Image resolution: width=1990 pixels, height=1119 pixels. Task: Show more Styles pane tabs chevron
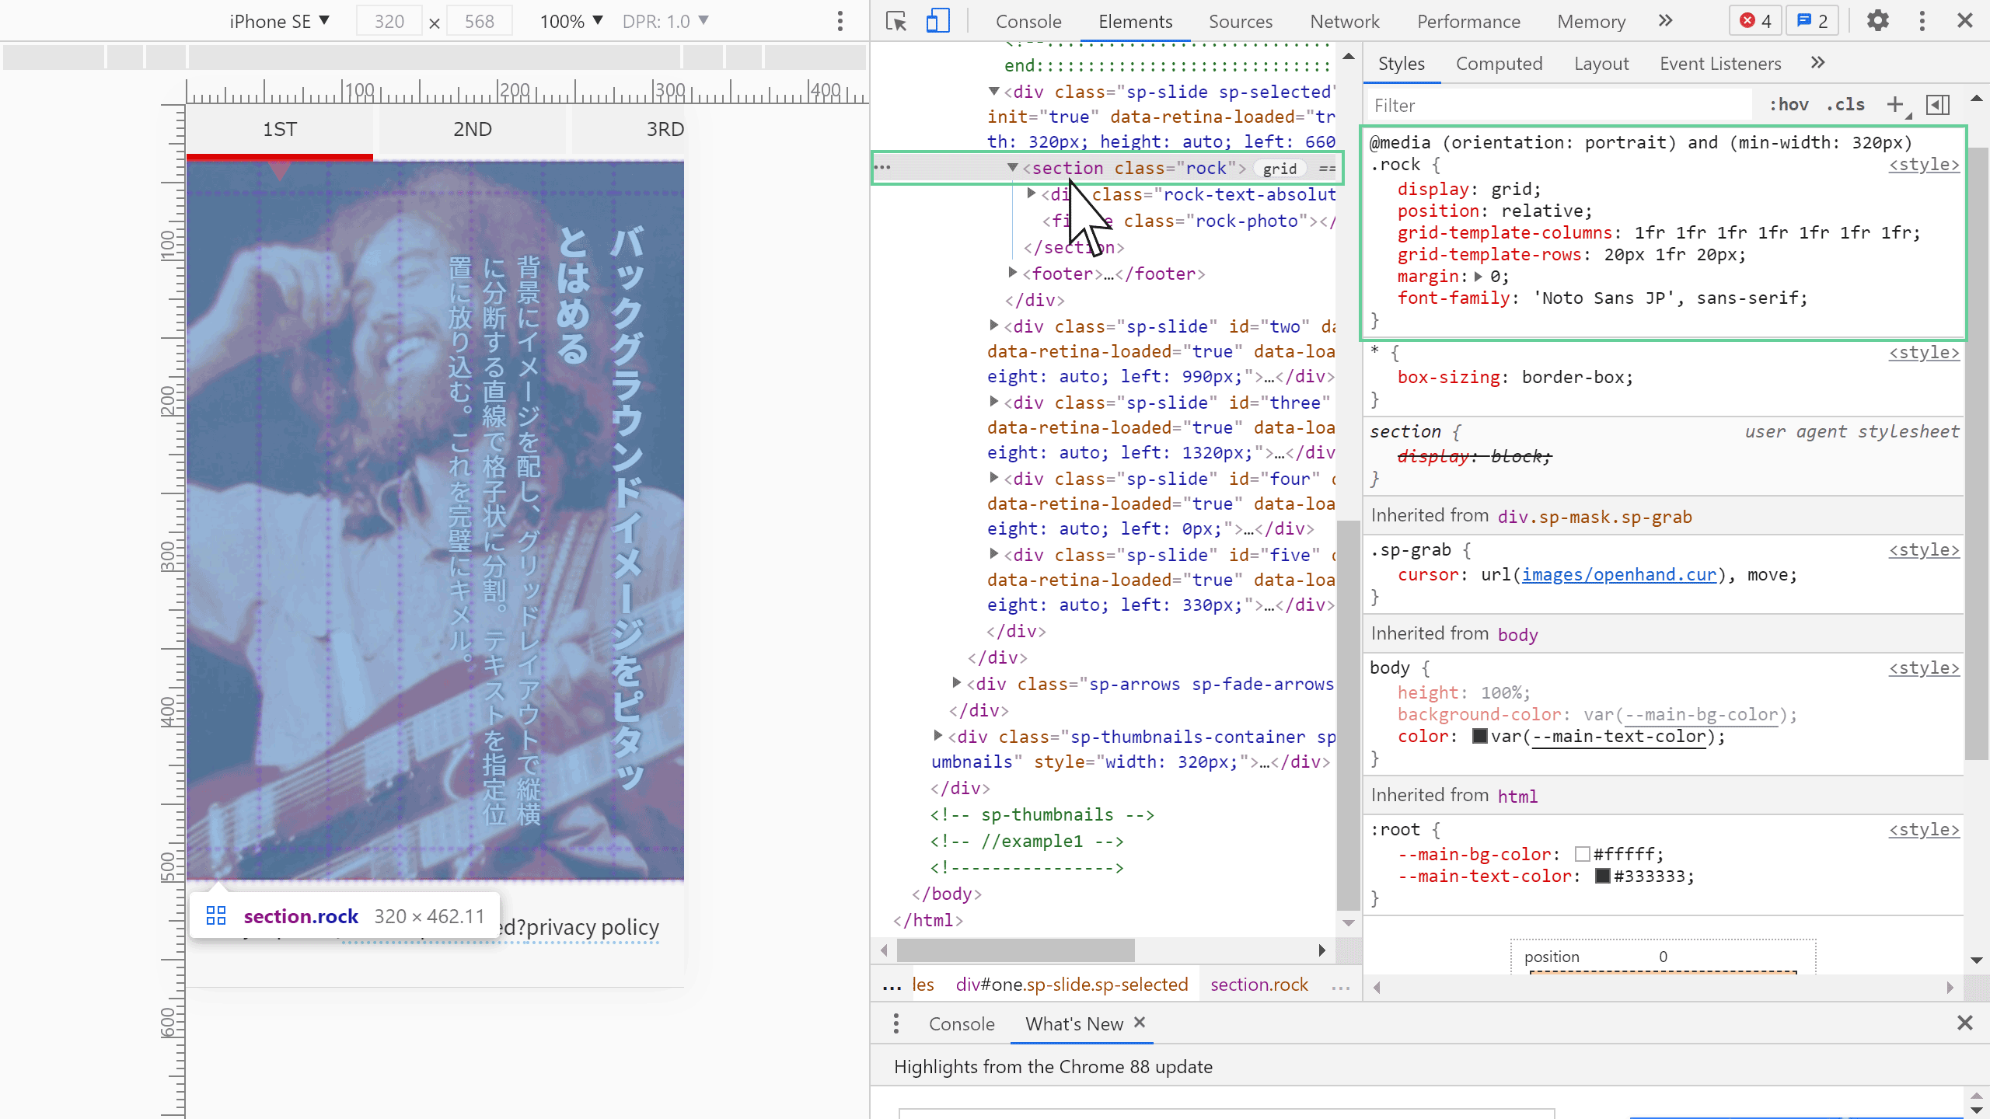coord(1817,63)
